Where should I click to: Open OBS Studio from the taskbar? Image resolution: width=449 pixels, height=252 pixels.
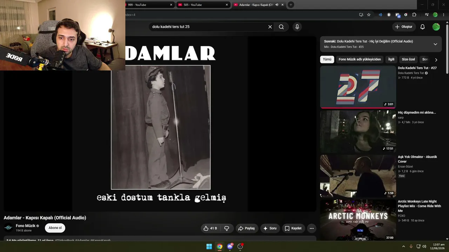(240, 246)
